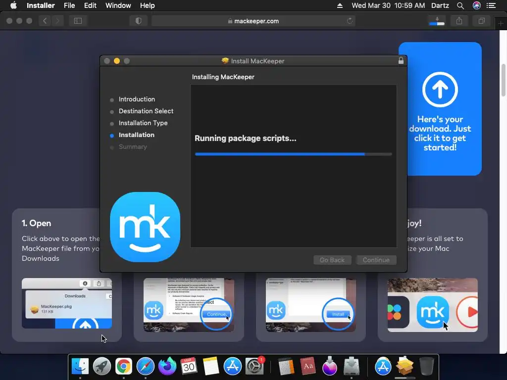Click the Launchpad MacKeeper icon thumbnail
Screen dimensions: 507x380
pos(433,305)
